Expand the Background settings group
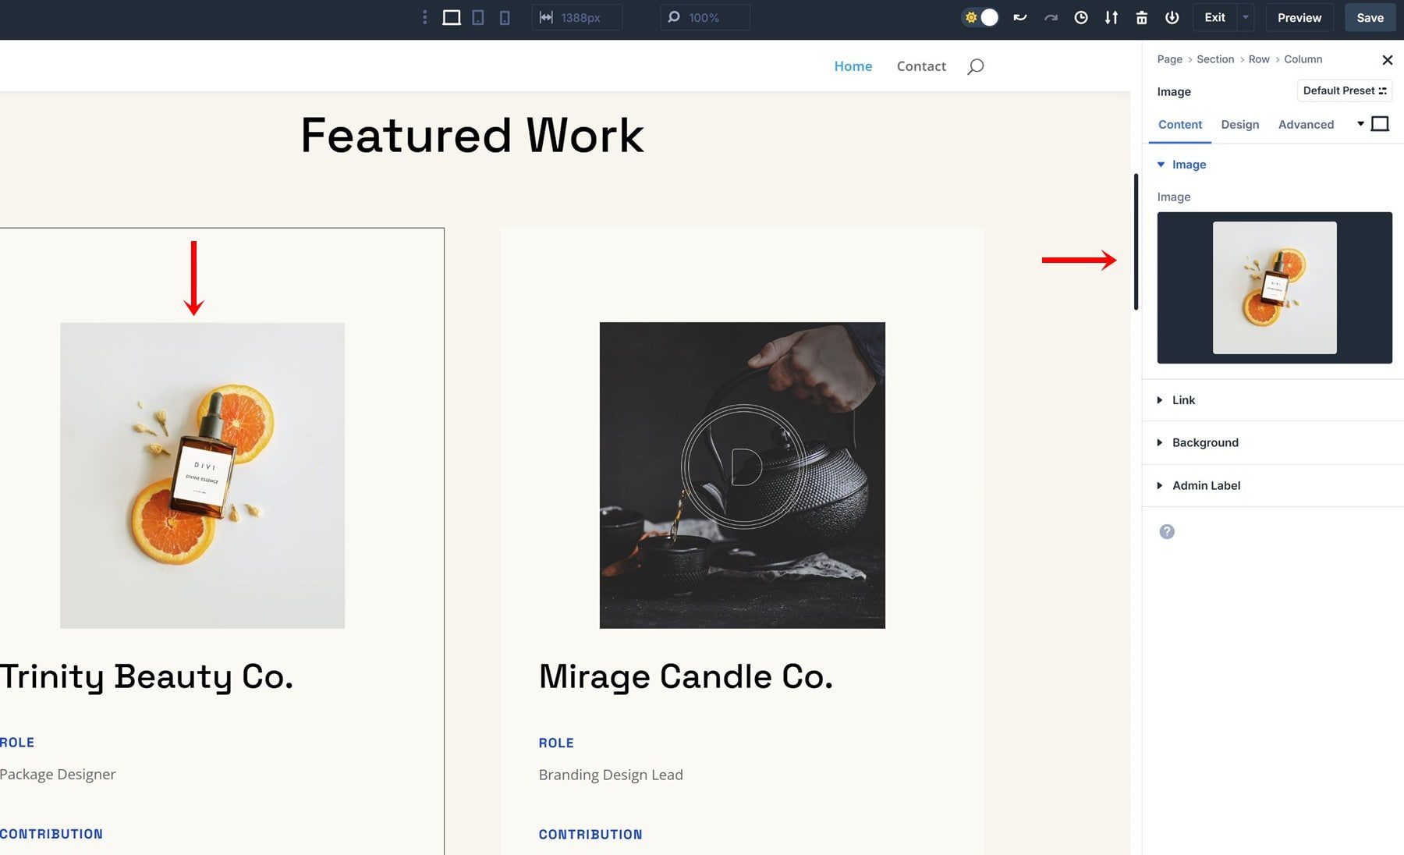 (x=1204, y=442)
